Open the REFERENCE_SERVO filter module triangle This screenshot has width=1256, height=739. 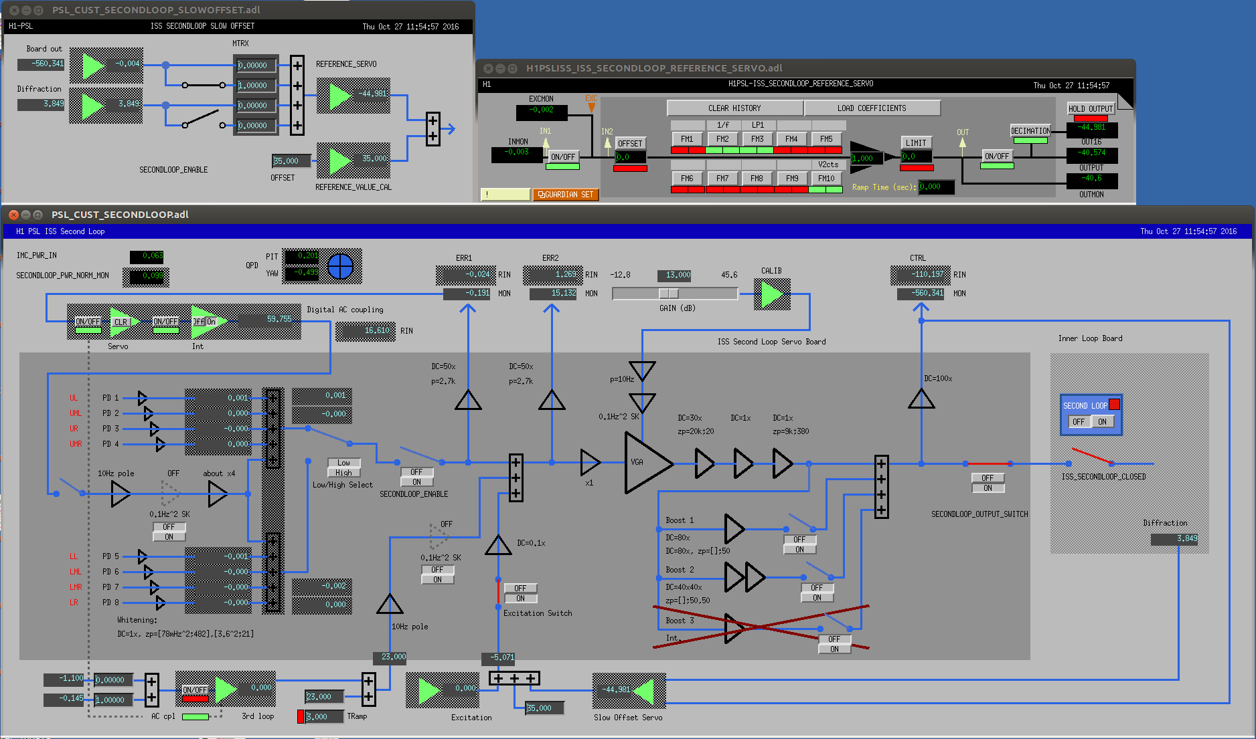tap(340, 96)
